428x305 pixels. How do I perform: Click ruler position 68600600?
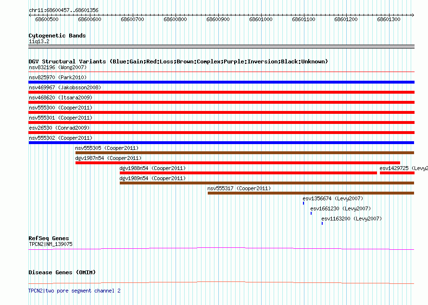[x=89, y=19]
